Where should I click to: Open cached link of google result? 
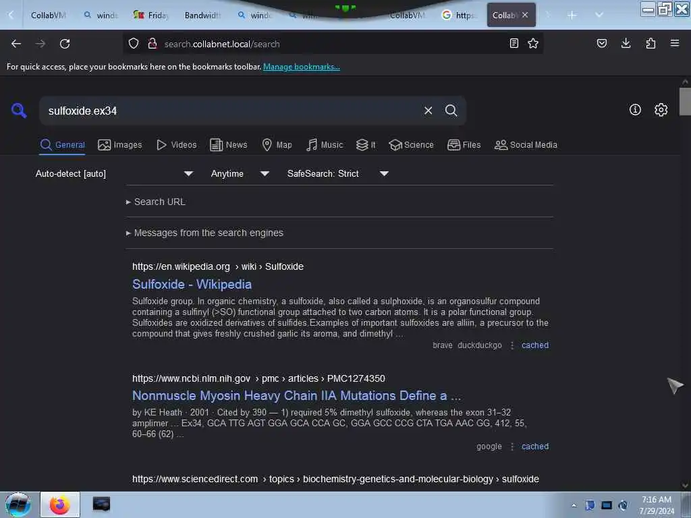[x=535, y=447]
